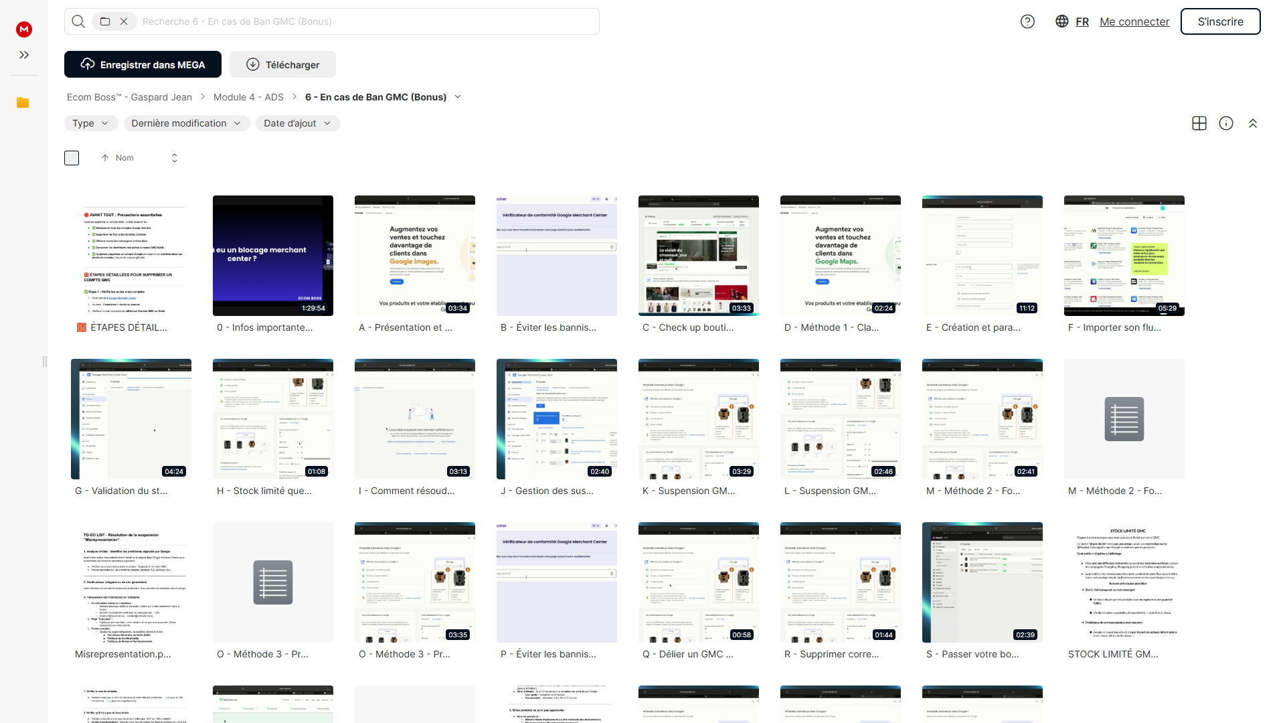Open the help question mark icon
Screen dimensions: 1285x723
(1027, 21)
